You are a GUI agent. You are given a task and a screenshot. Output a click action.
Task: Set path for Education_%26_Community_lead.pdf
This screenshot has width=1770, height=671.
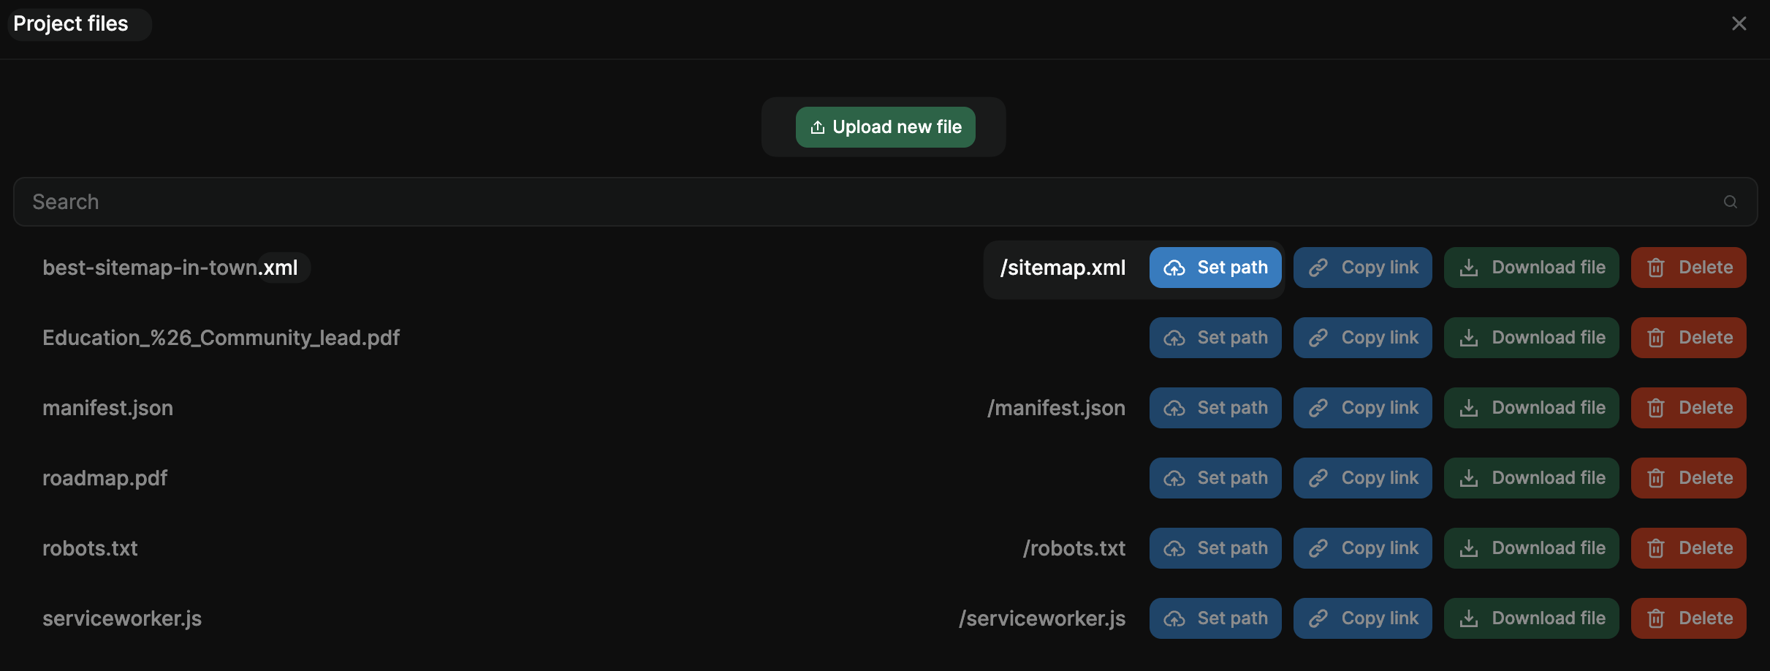pos(1215,337)
